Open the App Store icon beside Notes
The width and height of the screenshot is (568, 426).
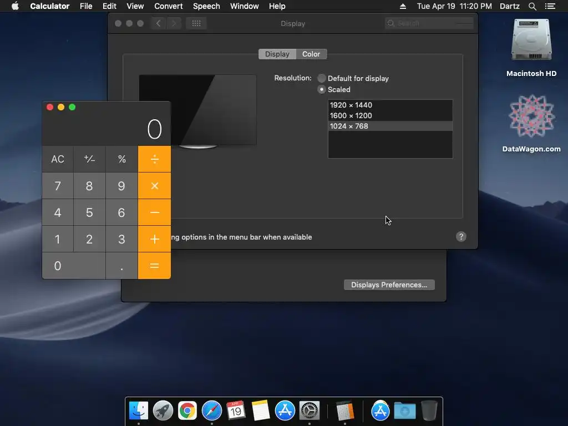285,411
